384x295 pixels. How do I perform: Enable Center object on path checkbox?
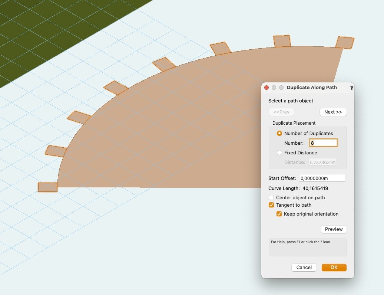click(271, 198)
